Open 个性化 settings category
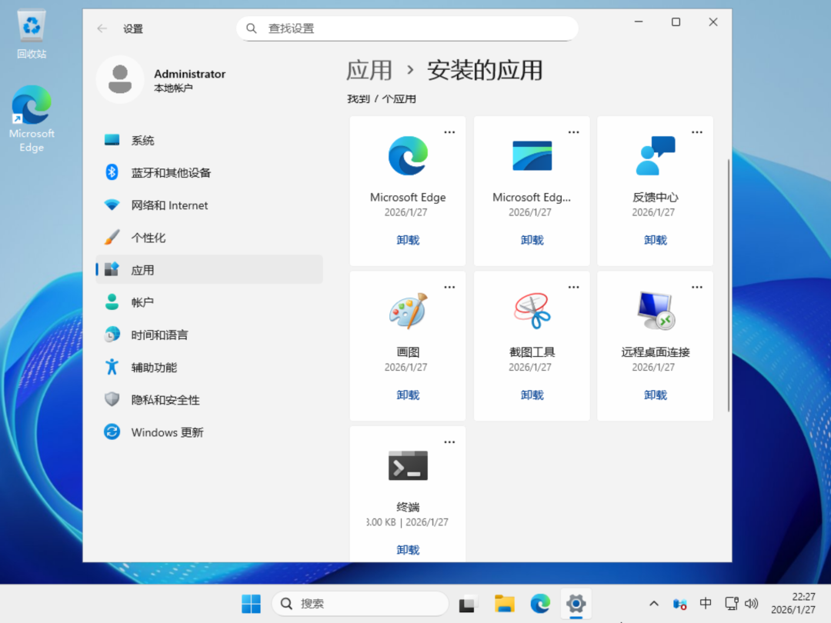 coord(209,238)
